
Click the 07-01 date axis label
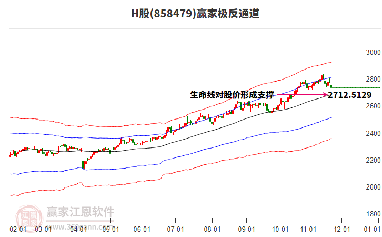click(x=175, y=230)
